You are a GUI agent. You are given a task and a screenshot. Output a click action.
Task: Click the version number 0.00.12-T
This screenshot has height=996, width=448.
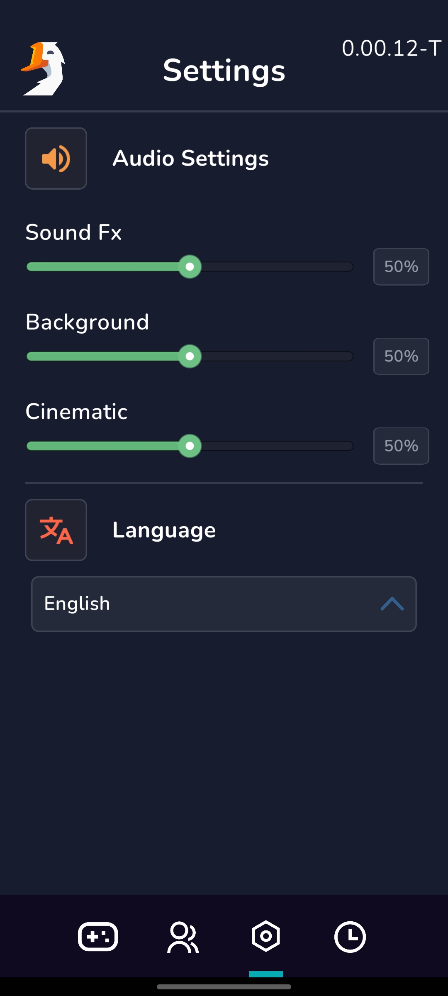[392, 48]
